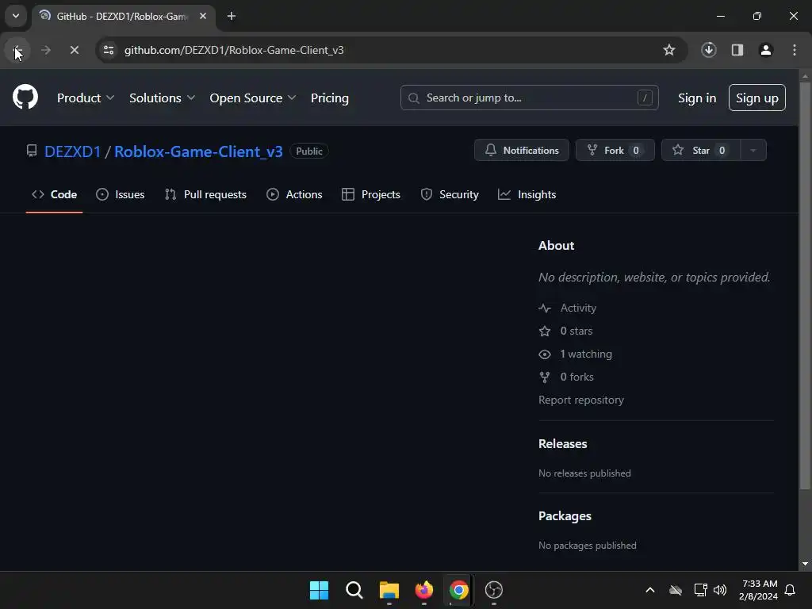Go back with the browser back arrow
Image resolution: width=812 pixels, height=609 pixels.
17,50
